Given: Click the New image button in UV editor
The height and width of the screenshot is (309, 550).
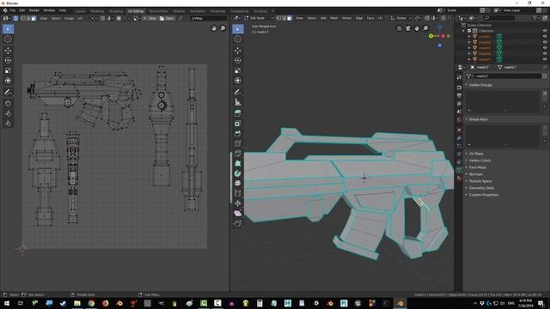Looking at the screenshot, I should 150,18.
